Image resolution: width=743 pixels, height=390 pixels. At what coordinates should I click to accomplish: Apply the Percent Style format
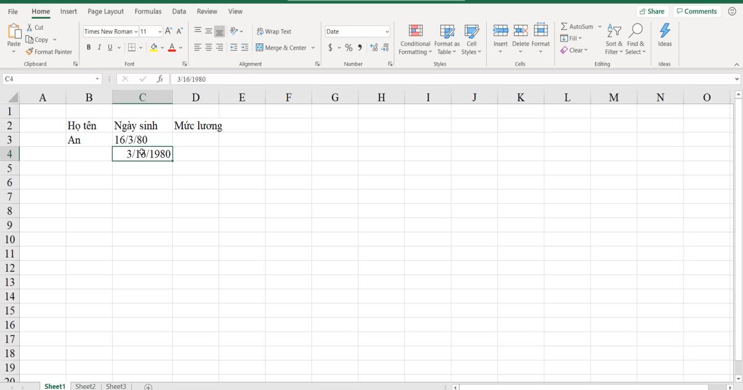point(349,47)
